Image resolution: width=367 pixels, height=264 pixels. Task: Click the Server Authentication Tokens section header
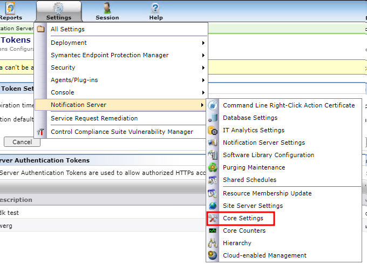(x=103, y=160)
